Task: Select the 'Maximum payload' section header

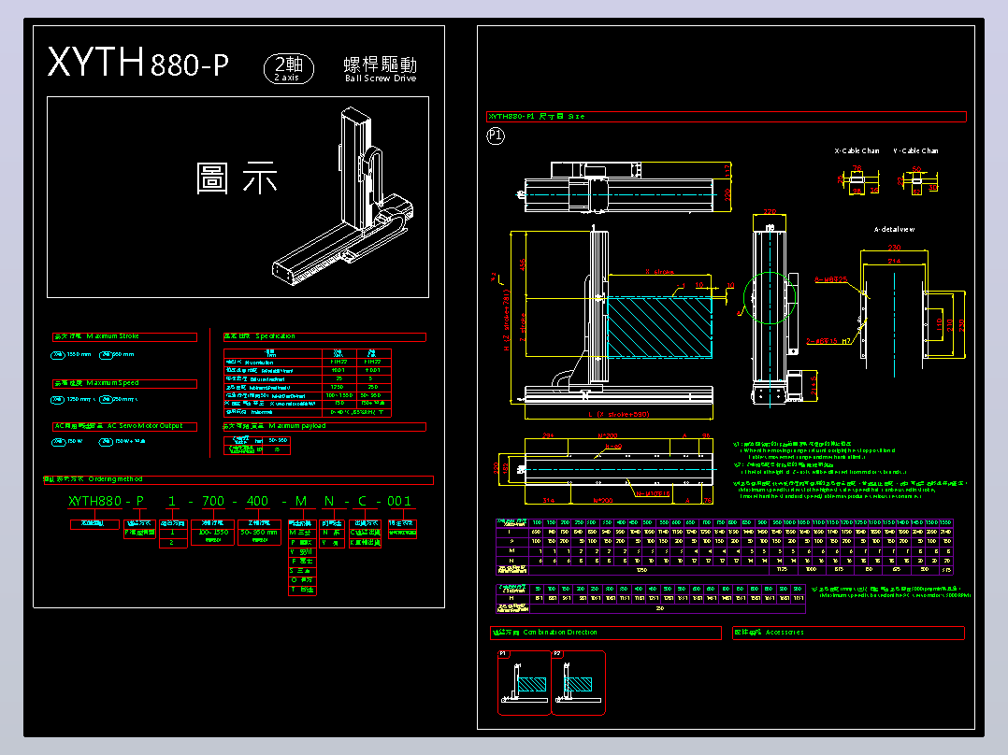Action: (324, 427)
